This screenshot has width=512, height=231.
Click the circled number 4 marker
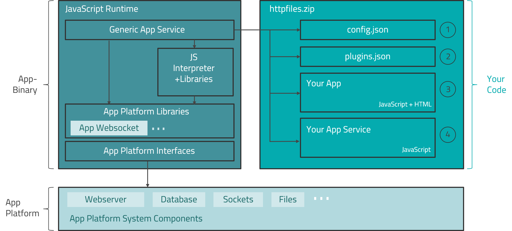click(x=448, y=135)
